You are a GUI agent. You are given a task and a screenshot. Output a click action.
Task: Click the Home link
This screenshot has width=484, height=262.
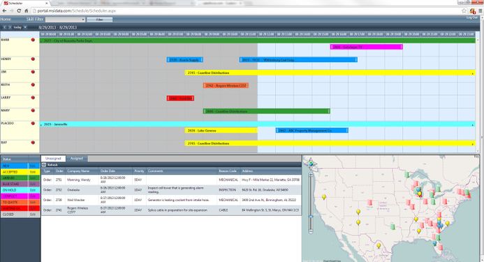click(6, 19)
